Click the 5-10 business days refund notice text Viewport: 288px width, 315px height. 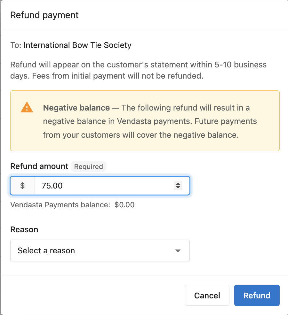click(139, 70)
